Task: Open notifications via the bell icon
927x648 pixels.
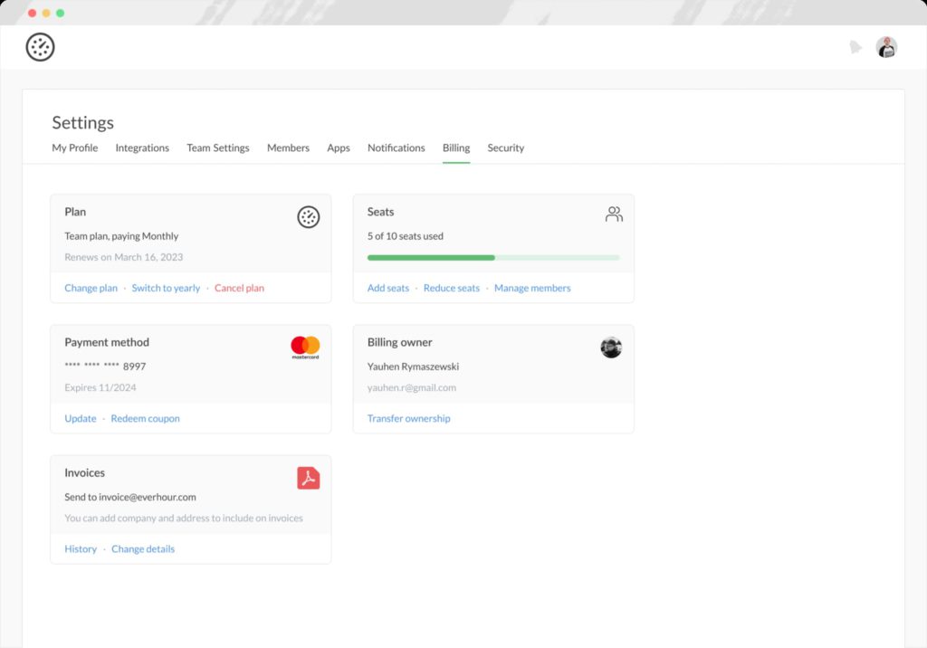Action: click(855, 46)
